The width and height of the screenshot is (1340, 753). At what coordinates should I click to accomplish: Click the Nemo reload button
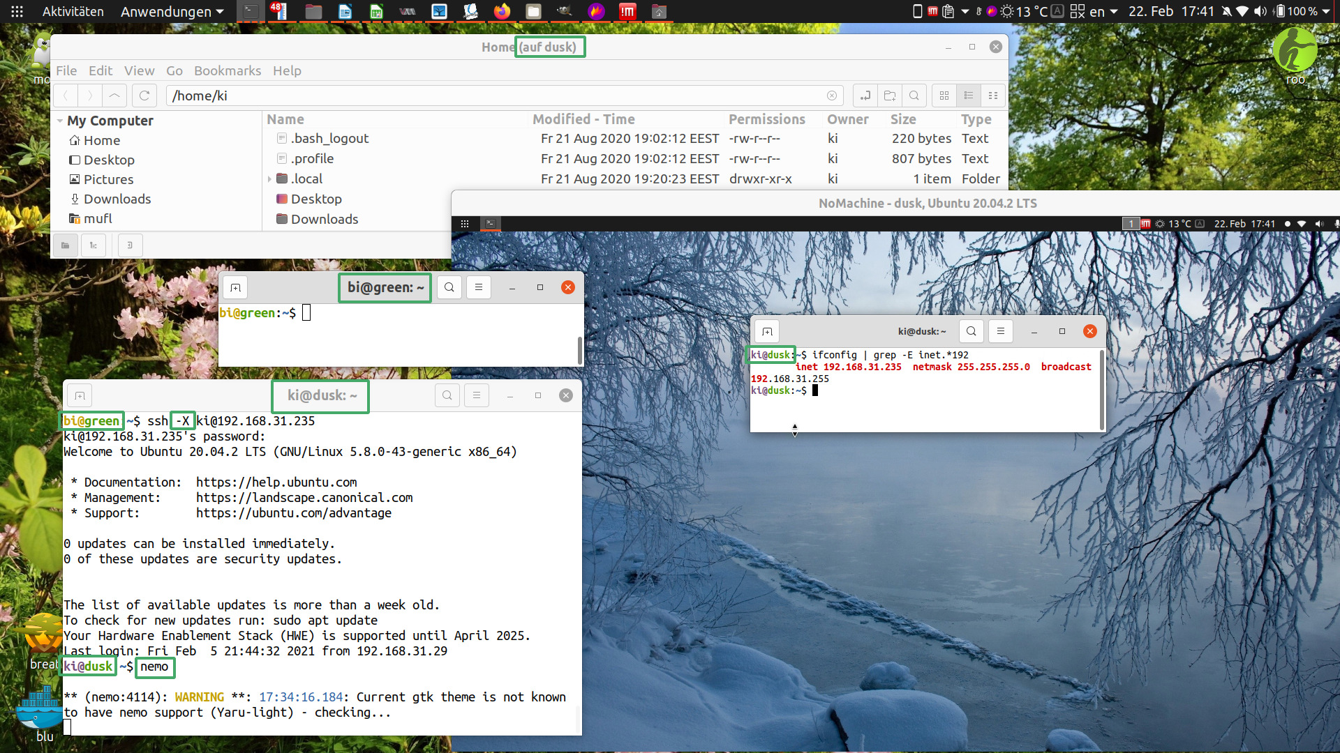click(144, 96)
